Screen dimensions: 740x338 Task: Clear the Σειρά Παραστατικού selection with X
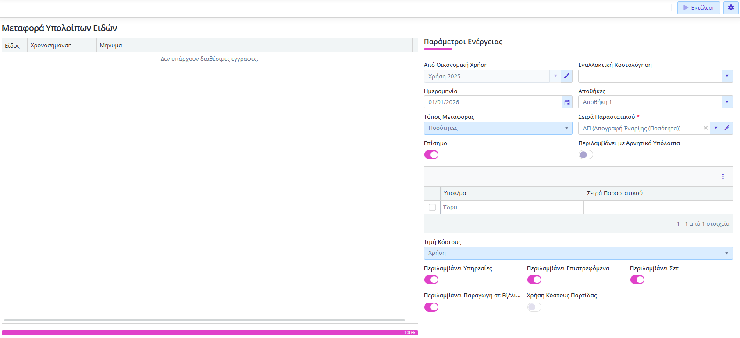[x=705, y=128]
